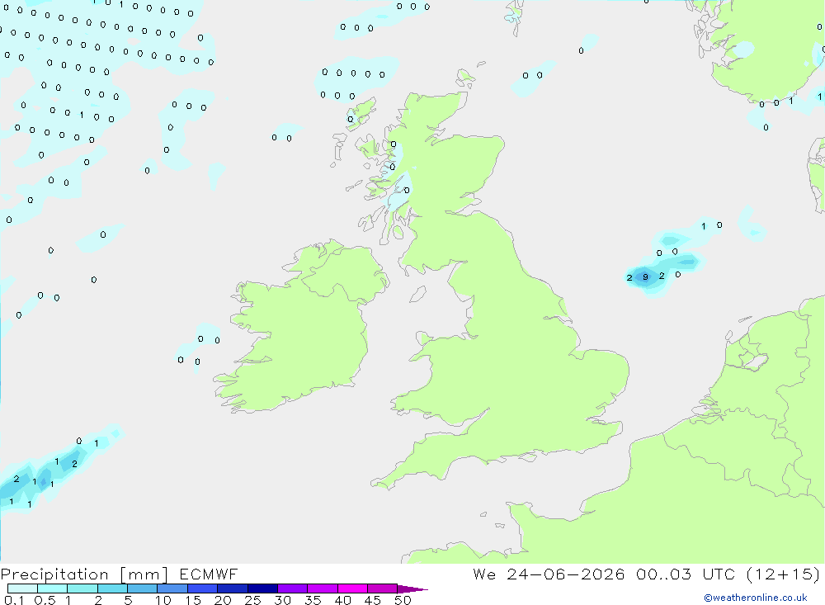
Task: Click the 1–2 mm legend color box
Action: tap(82, 588)
